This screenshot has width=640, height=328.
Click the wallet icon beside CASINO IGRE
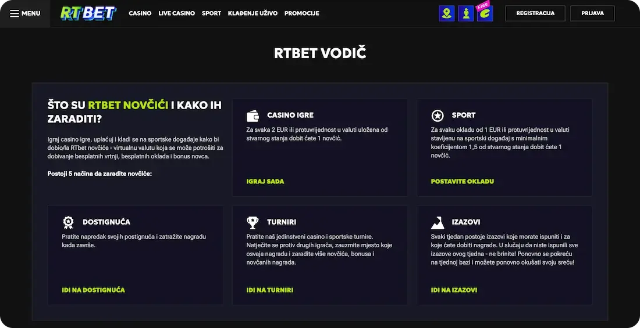pos(253,116)
